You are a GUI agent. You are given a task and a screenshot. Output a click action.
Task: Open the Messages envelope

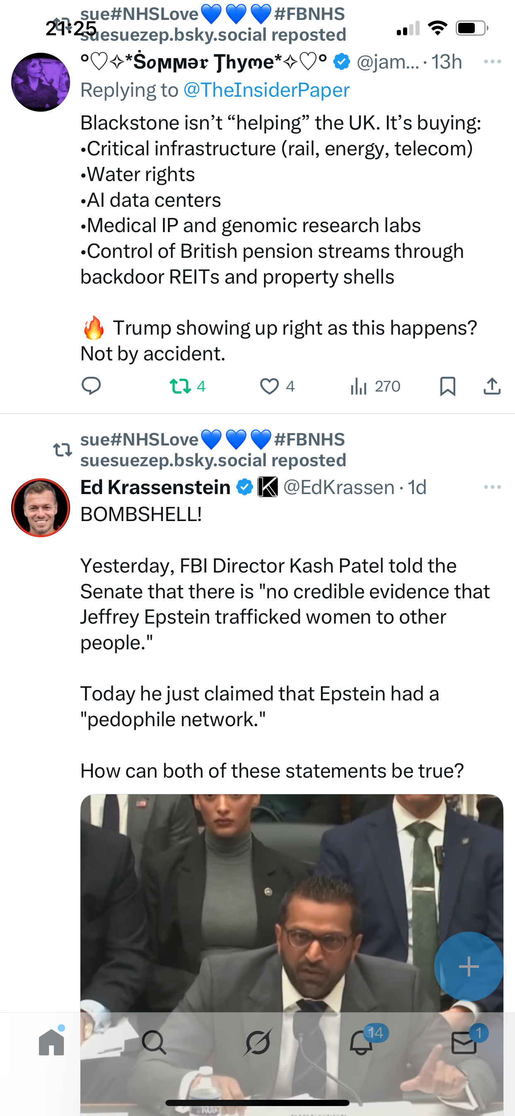tap(464, 1042)
